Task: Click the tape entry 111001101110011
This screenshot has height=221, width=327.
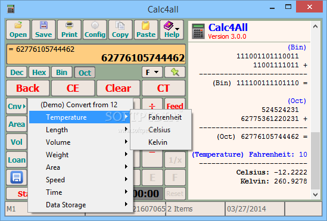Action: click(x=267, y=56)
